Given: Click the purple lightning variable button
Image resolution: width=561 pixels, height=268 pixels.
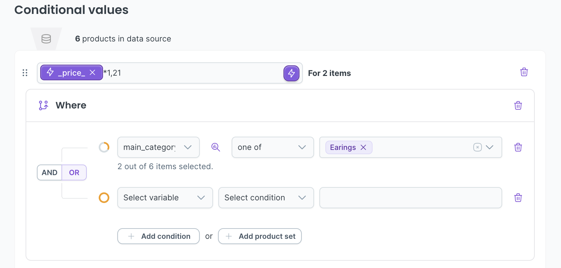Looking at the screenshot, I should (291, 73).
